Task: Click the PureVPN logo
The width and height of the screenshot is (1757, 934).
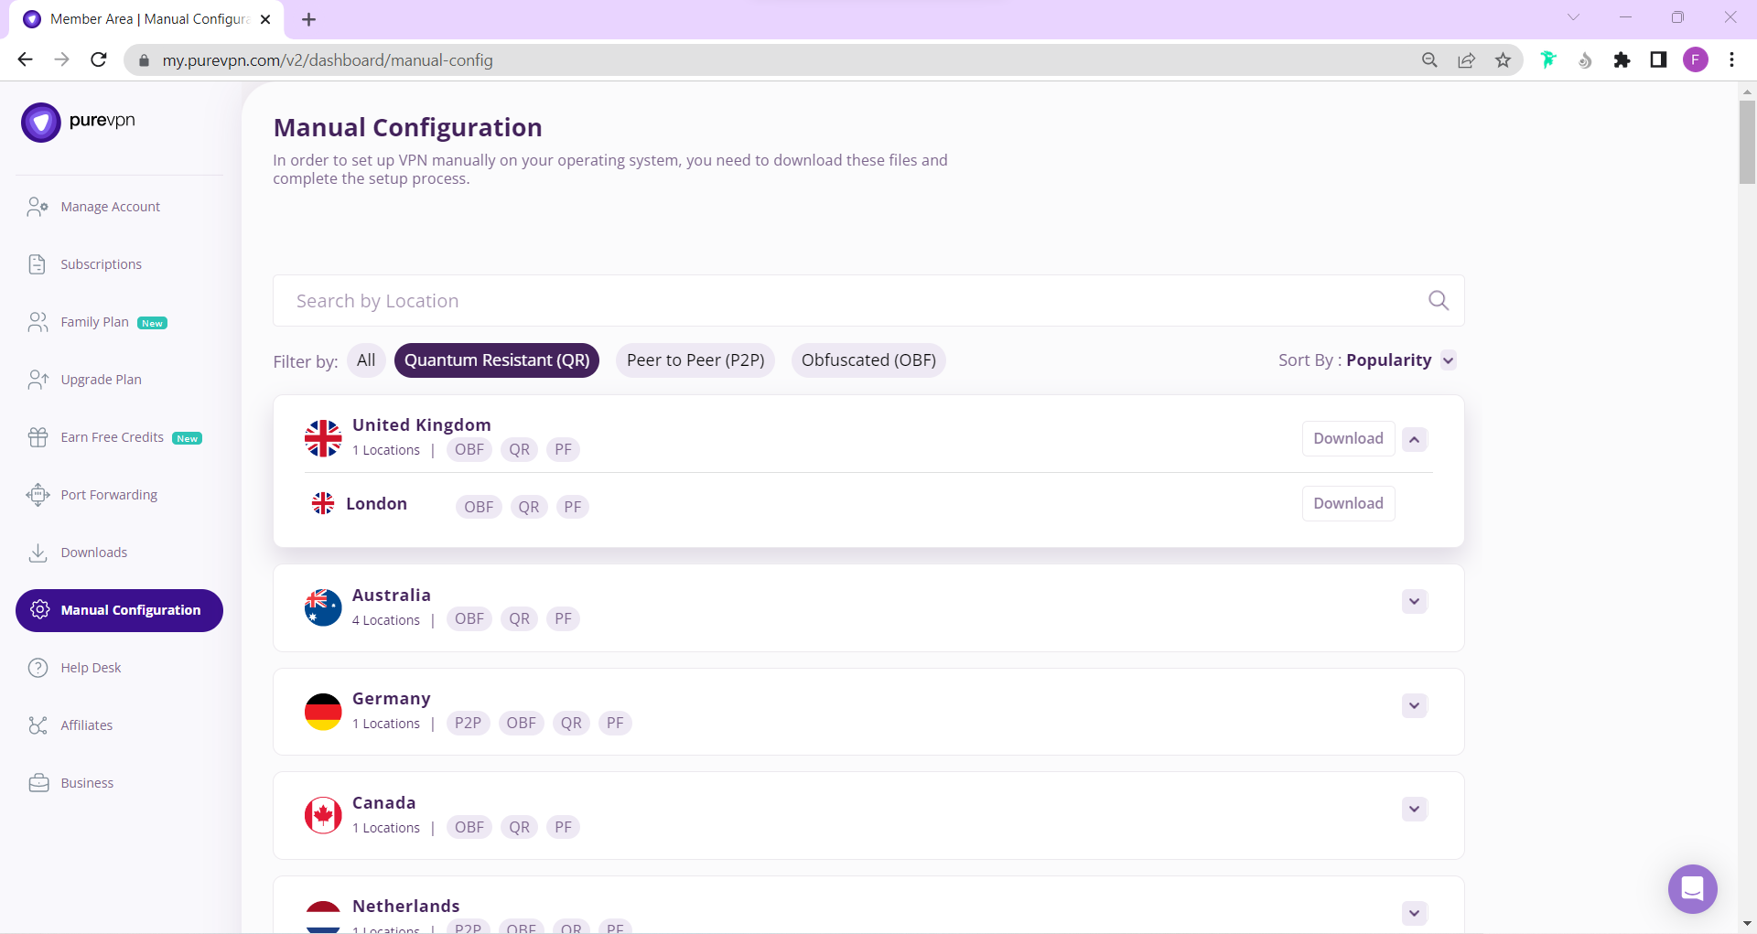Action: [x=79, y=122]
